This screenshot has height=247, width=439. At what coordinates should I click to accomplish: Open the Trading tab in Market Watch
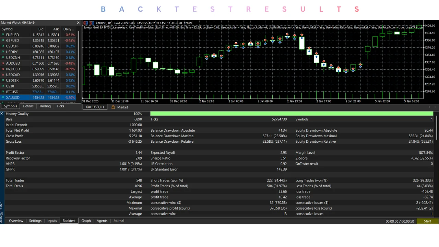point(45,106)
